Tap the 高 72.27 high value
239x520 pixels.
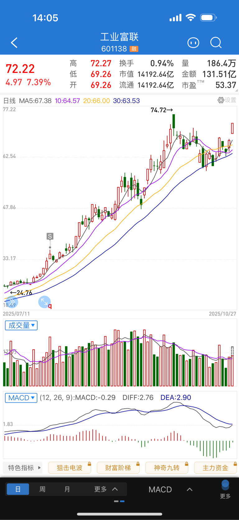tap(101, 63)
